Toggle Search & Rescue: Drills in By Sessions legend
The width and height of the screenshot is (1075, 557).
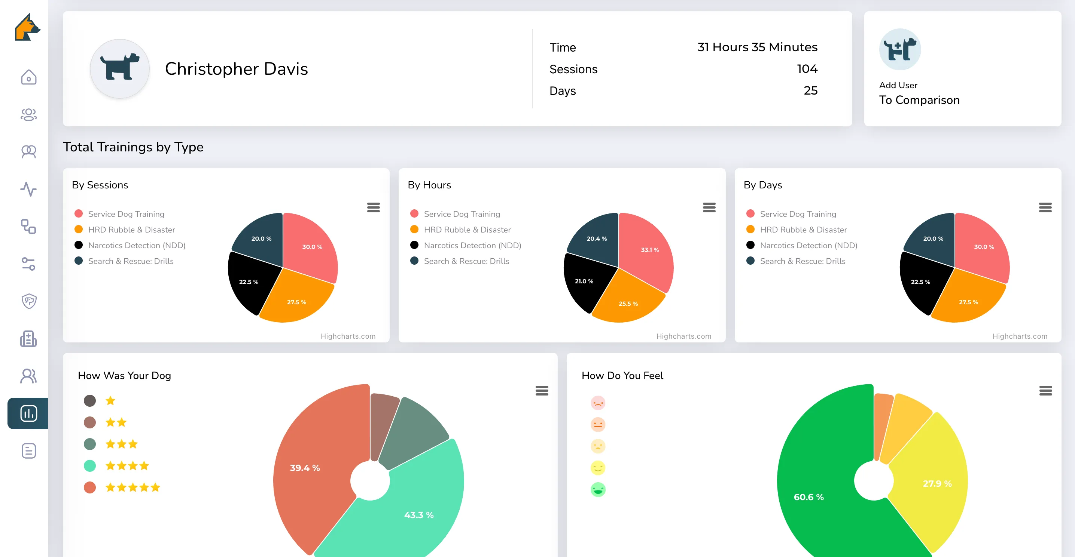[124, 261]
